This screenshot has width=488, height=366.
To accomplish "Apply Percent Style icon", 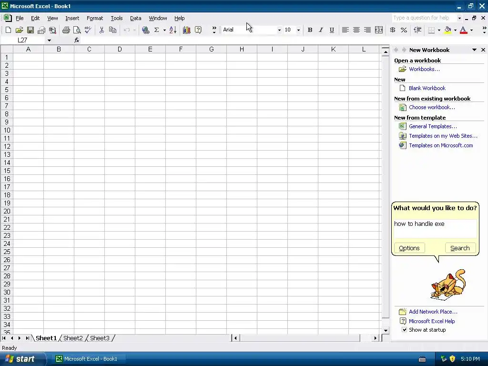I will click(x=404, y=30).
